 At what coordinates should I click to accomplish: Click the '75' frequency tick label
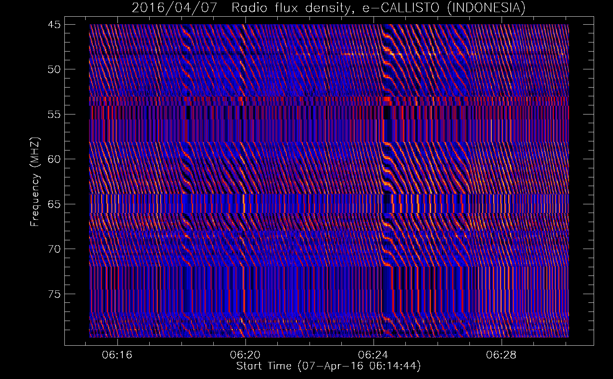click(53, 294)
